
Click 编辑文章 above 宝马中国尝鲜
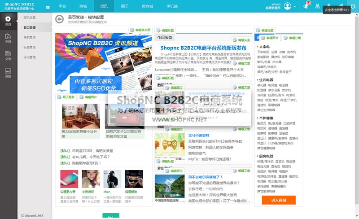click(x=241, y=129)
